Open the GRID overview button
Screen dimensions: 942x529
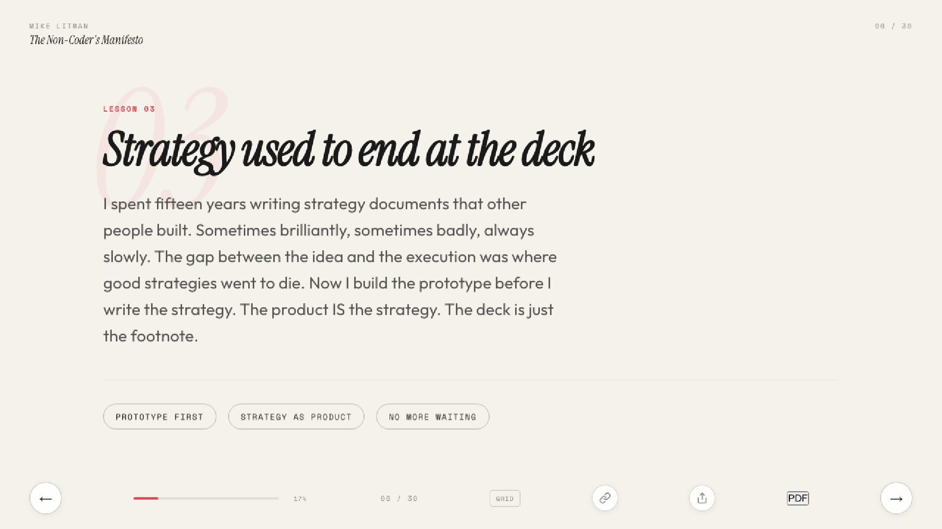coord(505,499)
